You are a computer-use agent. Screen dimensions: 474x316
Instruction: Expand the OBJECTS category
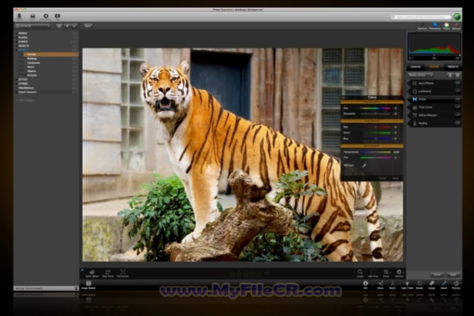click(x=16, y=46)
